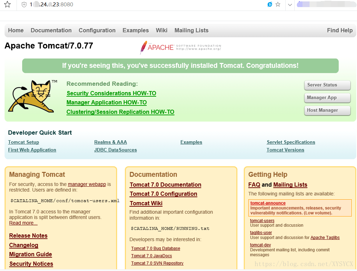Click the "Recommended Reading:" heading
Viewport: 357px width, 271px height.
coord(102,84)
